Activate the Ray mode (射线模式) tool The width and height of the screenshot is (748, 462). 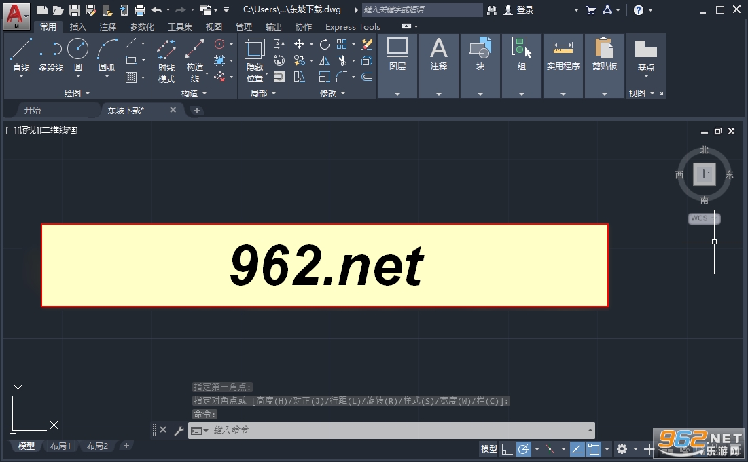[x=166, y=61]
